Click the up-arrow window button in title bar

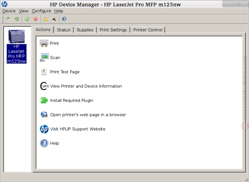coord(227,4)
